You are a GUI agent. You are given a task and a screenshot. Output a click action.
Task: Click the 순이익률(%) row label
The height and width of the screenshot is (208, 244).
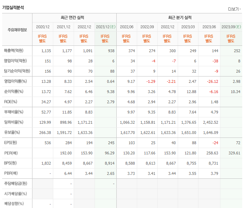click(x=14, y=91)
